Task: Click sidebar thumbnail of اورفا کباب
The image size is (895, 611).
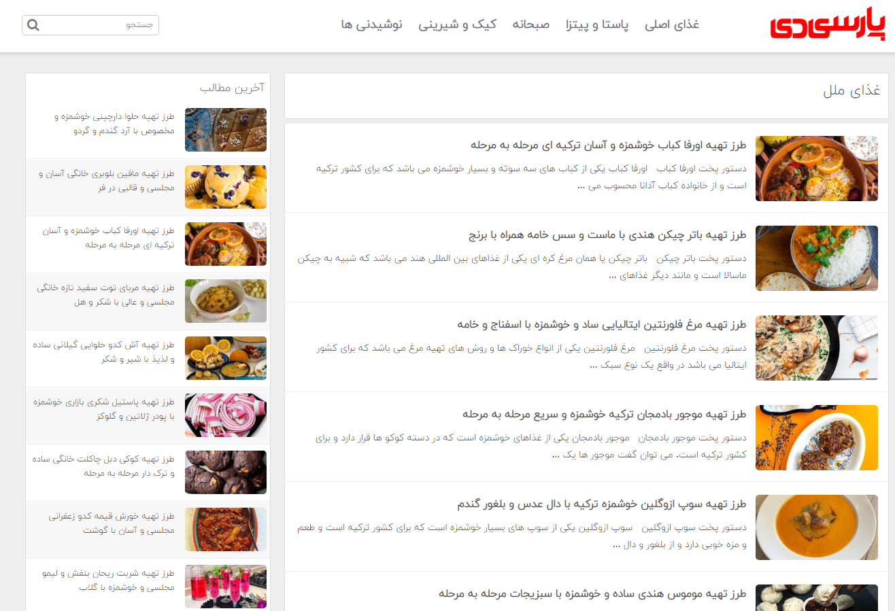Action: pos(226,244)
